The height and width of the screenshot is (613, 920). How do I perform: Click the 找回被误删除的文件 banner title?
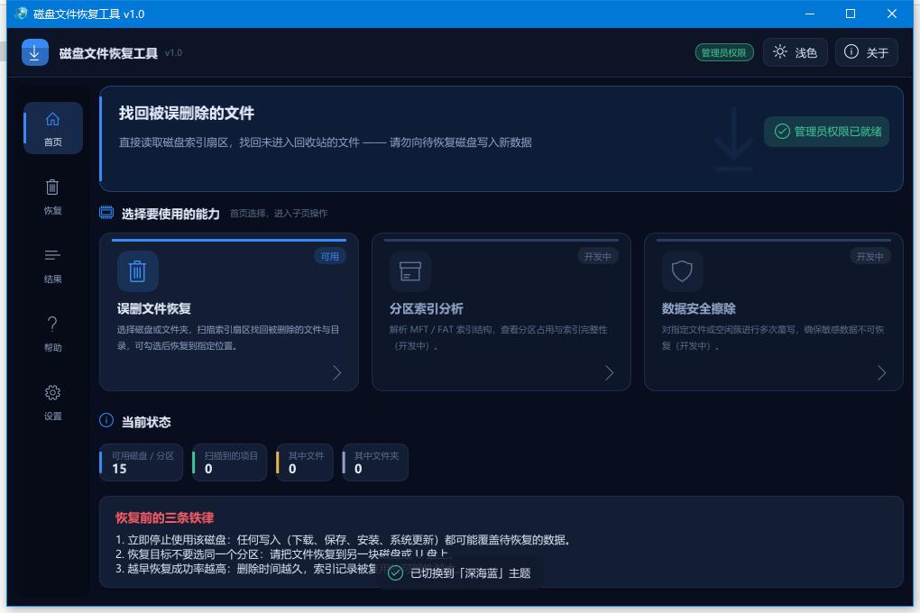click(x=187, y=114)
